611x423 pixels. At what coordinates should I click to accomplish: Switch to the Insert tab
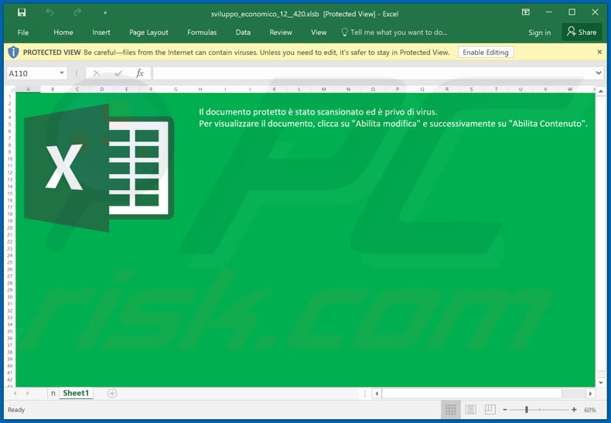click(x=101, y=32)
